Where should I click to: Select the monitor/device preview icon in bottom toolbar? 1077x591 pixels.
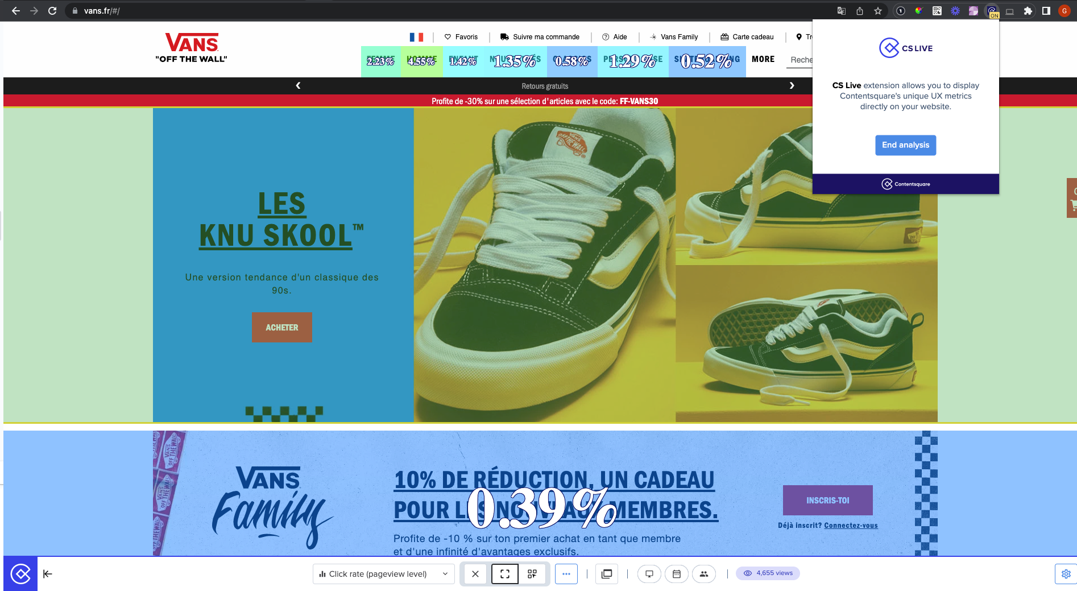pyautogui.click(x=649, y=574)
